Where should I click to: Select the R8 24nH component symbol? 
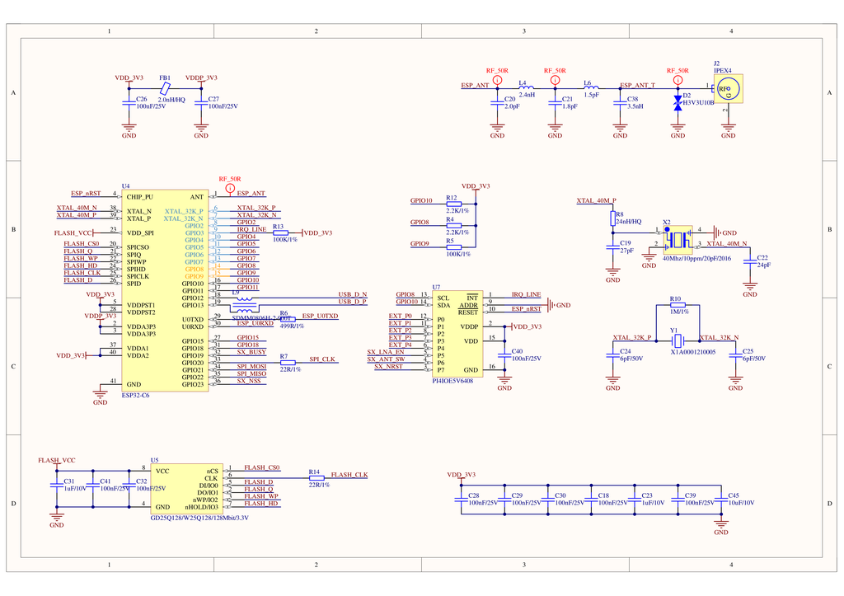point(612,219)
